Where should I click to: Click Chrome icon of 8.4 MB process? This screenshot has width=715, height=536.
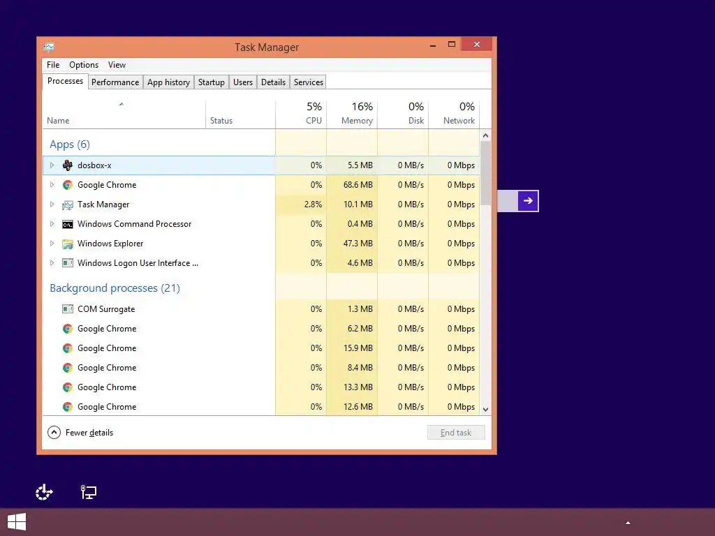(x=68, y=368)
